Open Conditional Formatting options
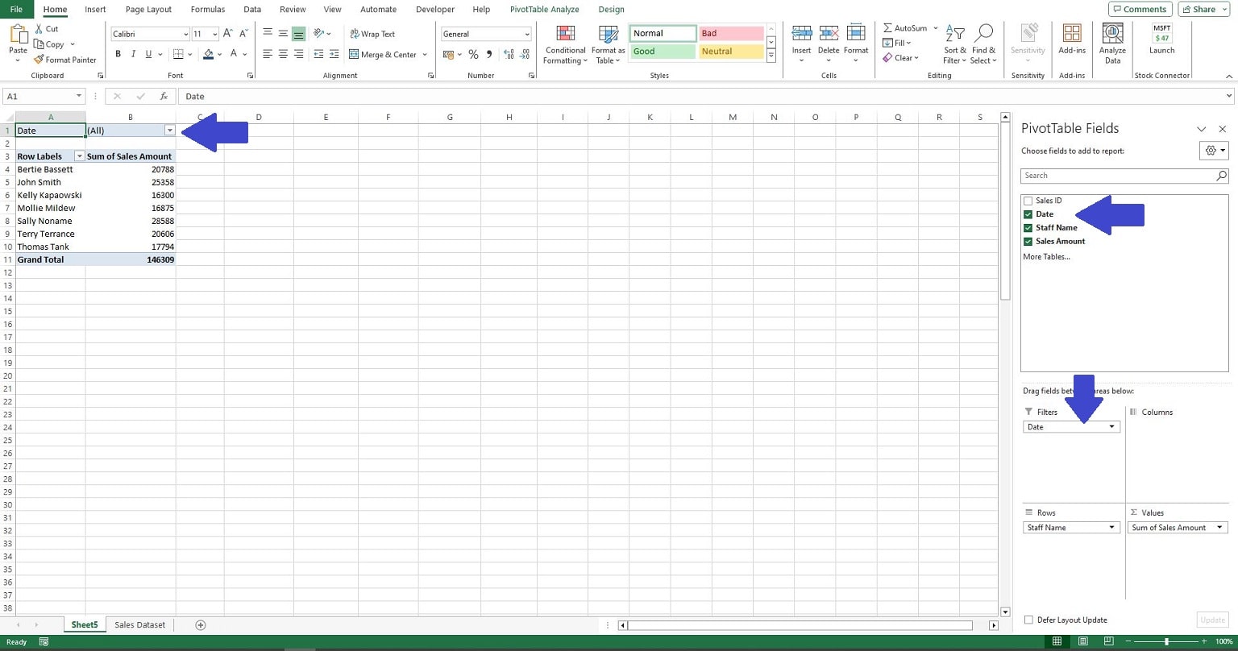 coord(564,44)
